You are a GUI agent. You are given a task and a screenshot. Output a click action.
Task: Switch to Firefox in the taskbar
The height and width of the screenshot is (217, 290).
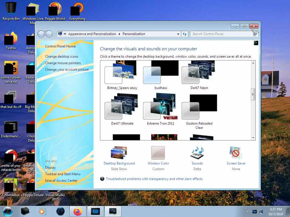pyautogui.click(x=78, y=211)
